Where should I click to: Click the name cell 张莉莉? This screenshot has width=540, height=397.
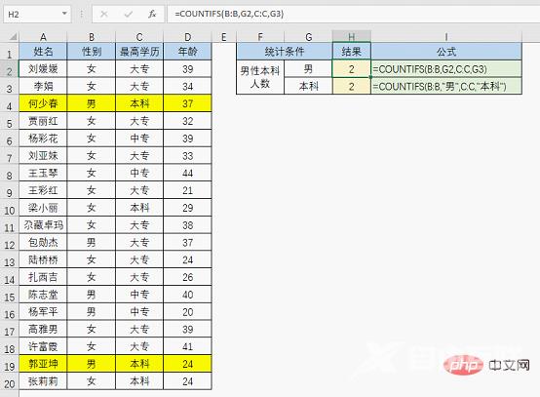(43, 381)
